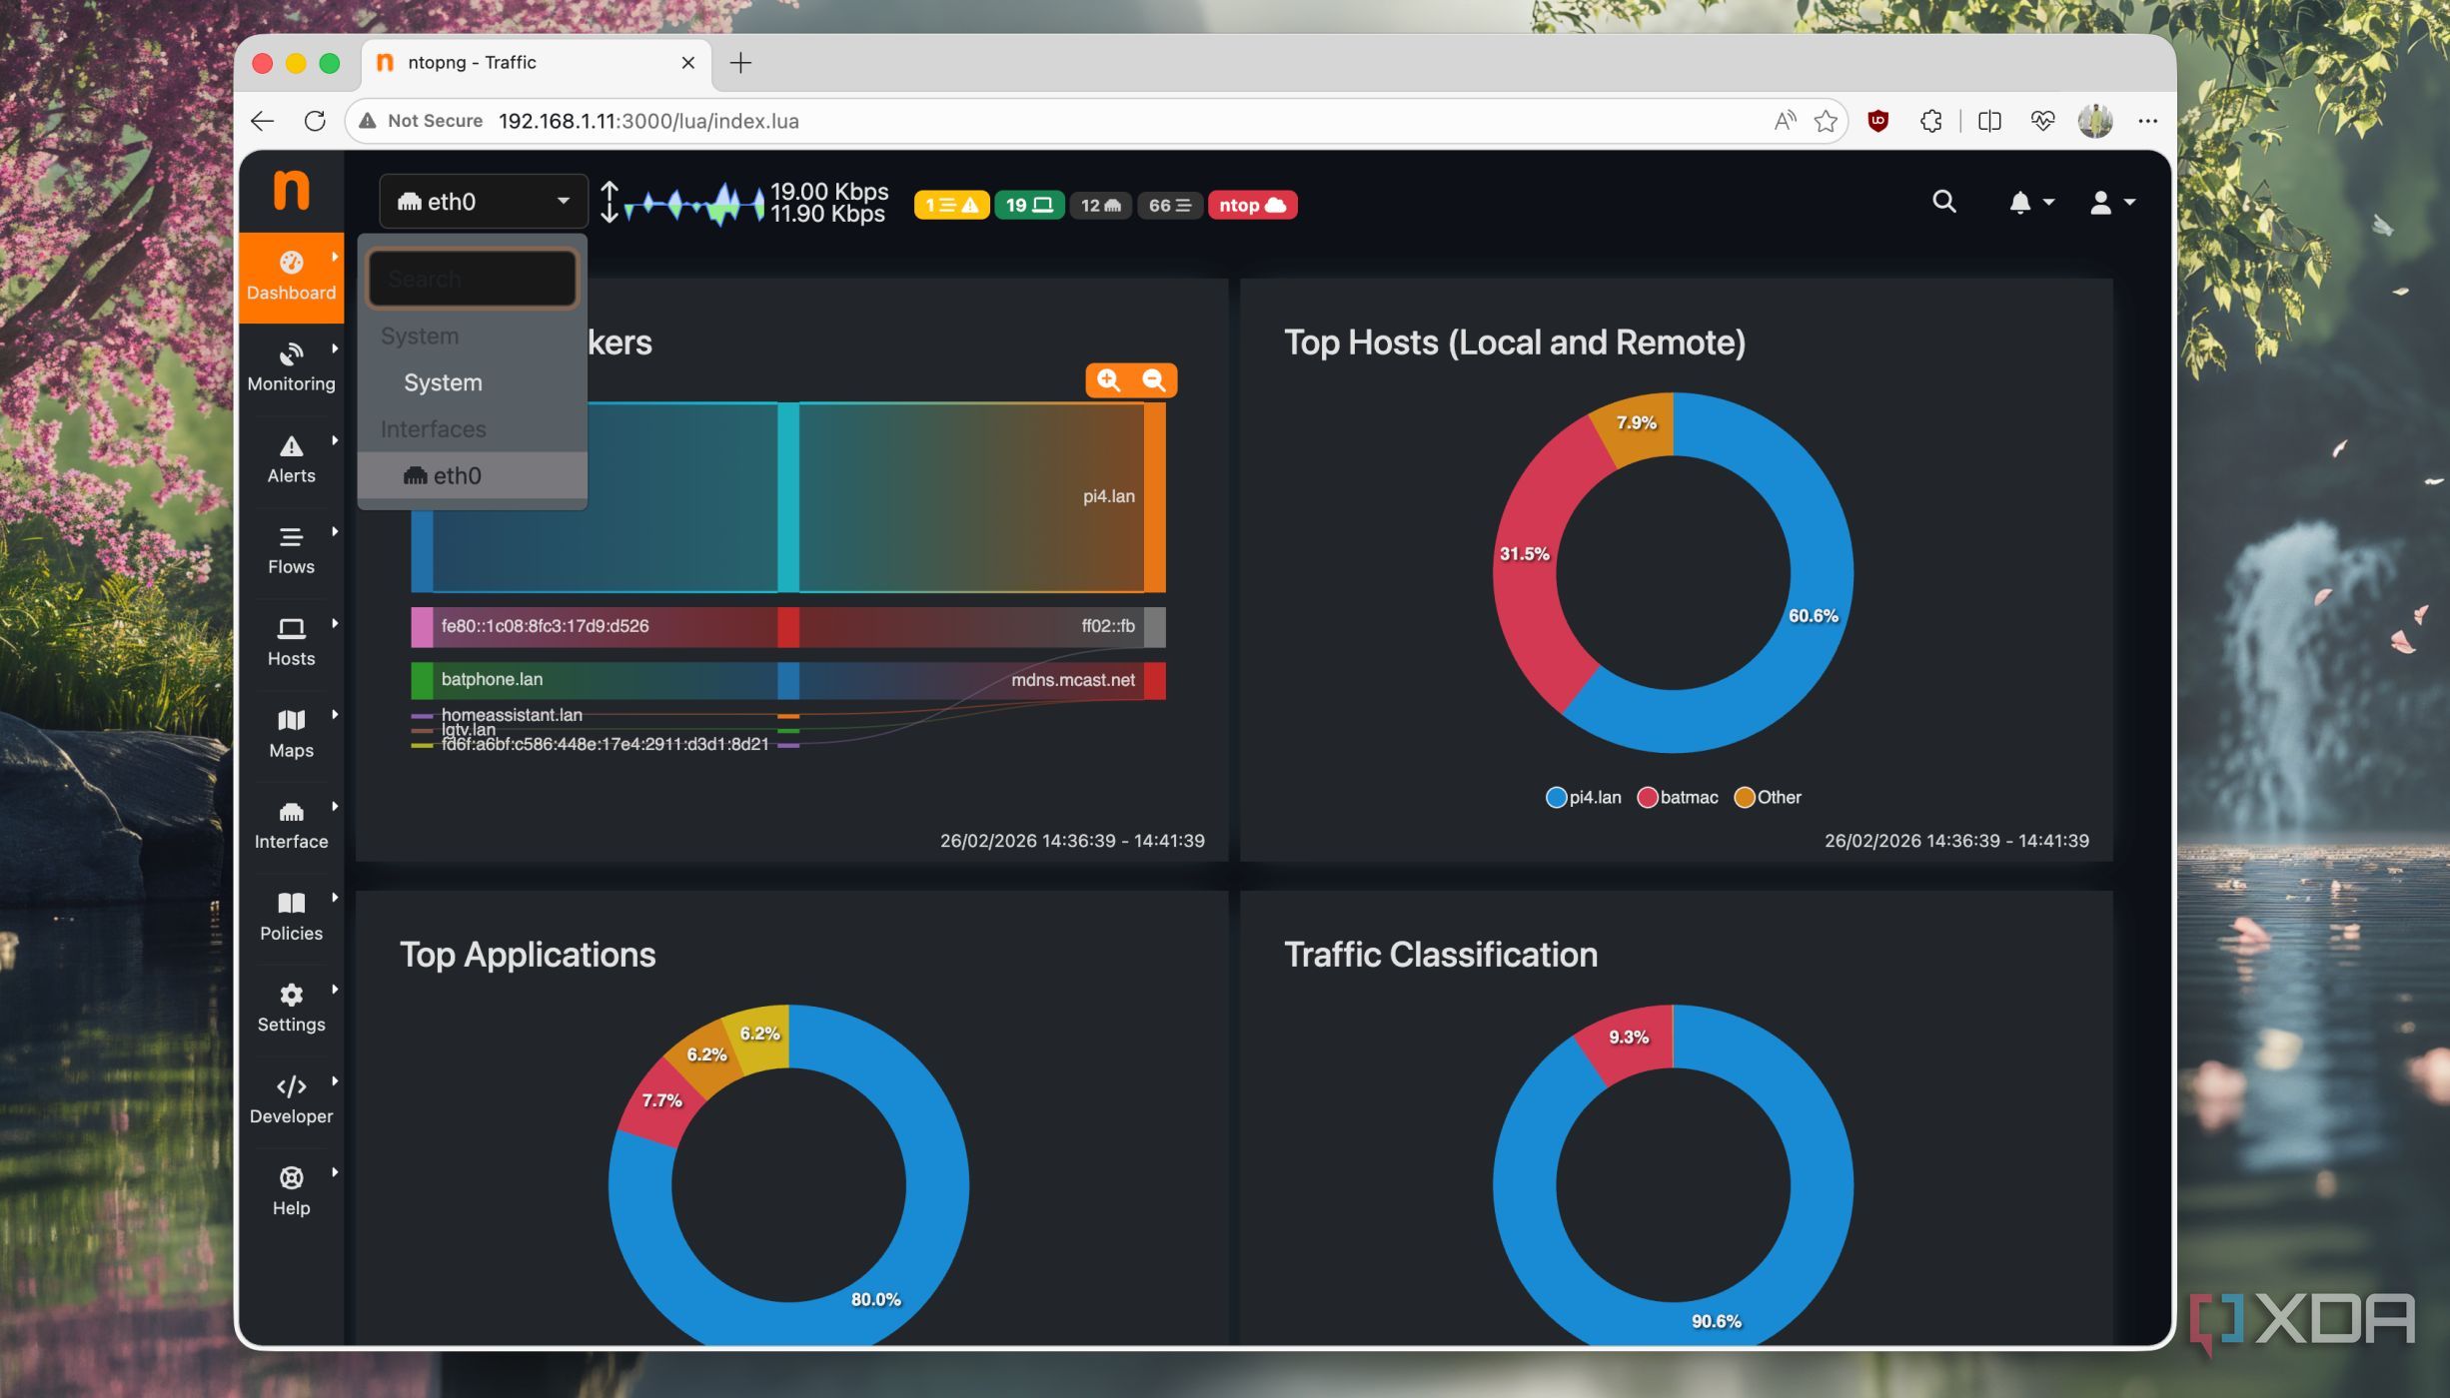Open the user account menu

click(2111, 203)
